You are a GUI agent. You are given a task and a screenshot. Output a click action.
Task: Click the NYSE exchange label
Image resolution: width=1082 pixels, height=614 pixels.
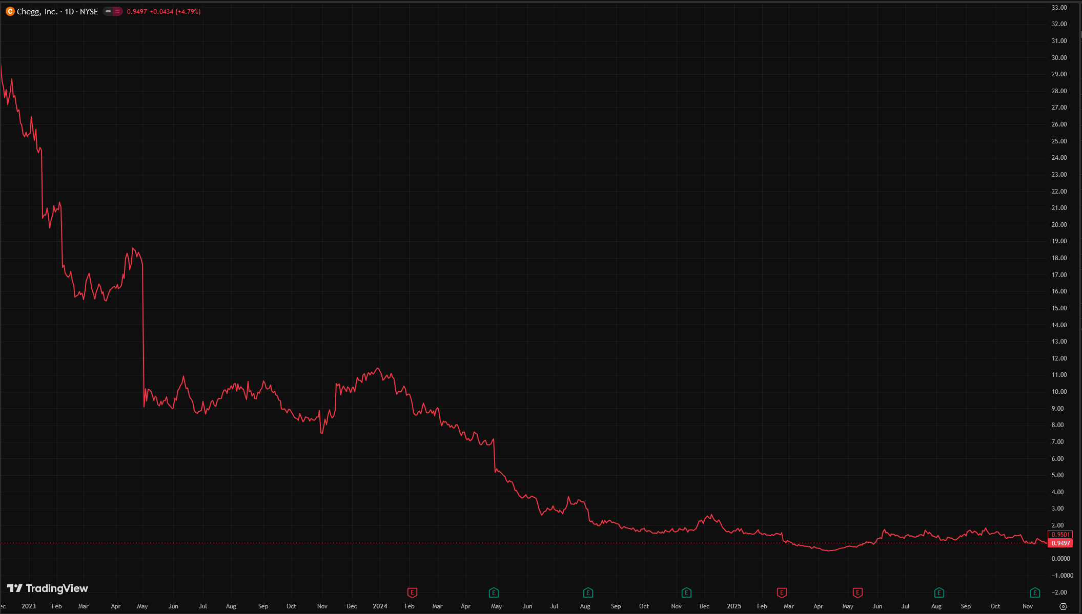[x=89, y=11]
